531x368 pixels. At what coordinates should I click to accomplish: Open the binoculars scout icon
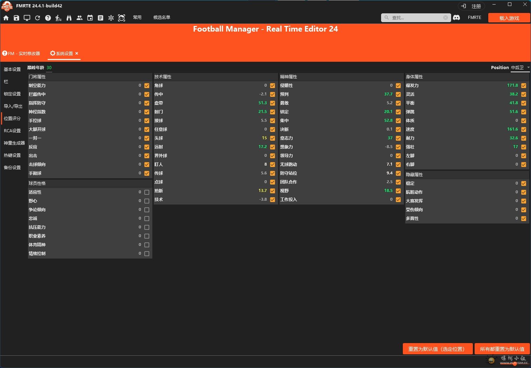click(x=69, y=18)
